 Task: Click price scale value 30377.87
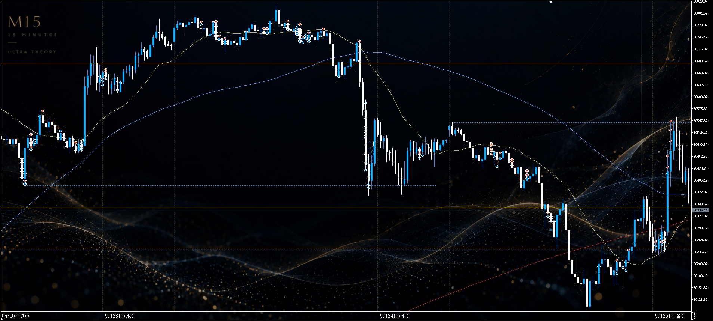point(700,192)
